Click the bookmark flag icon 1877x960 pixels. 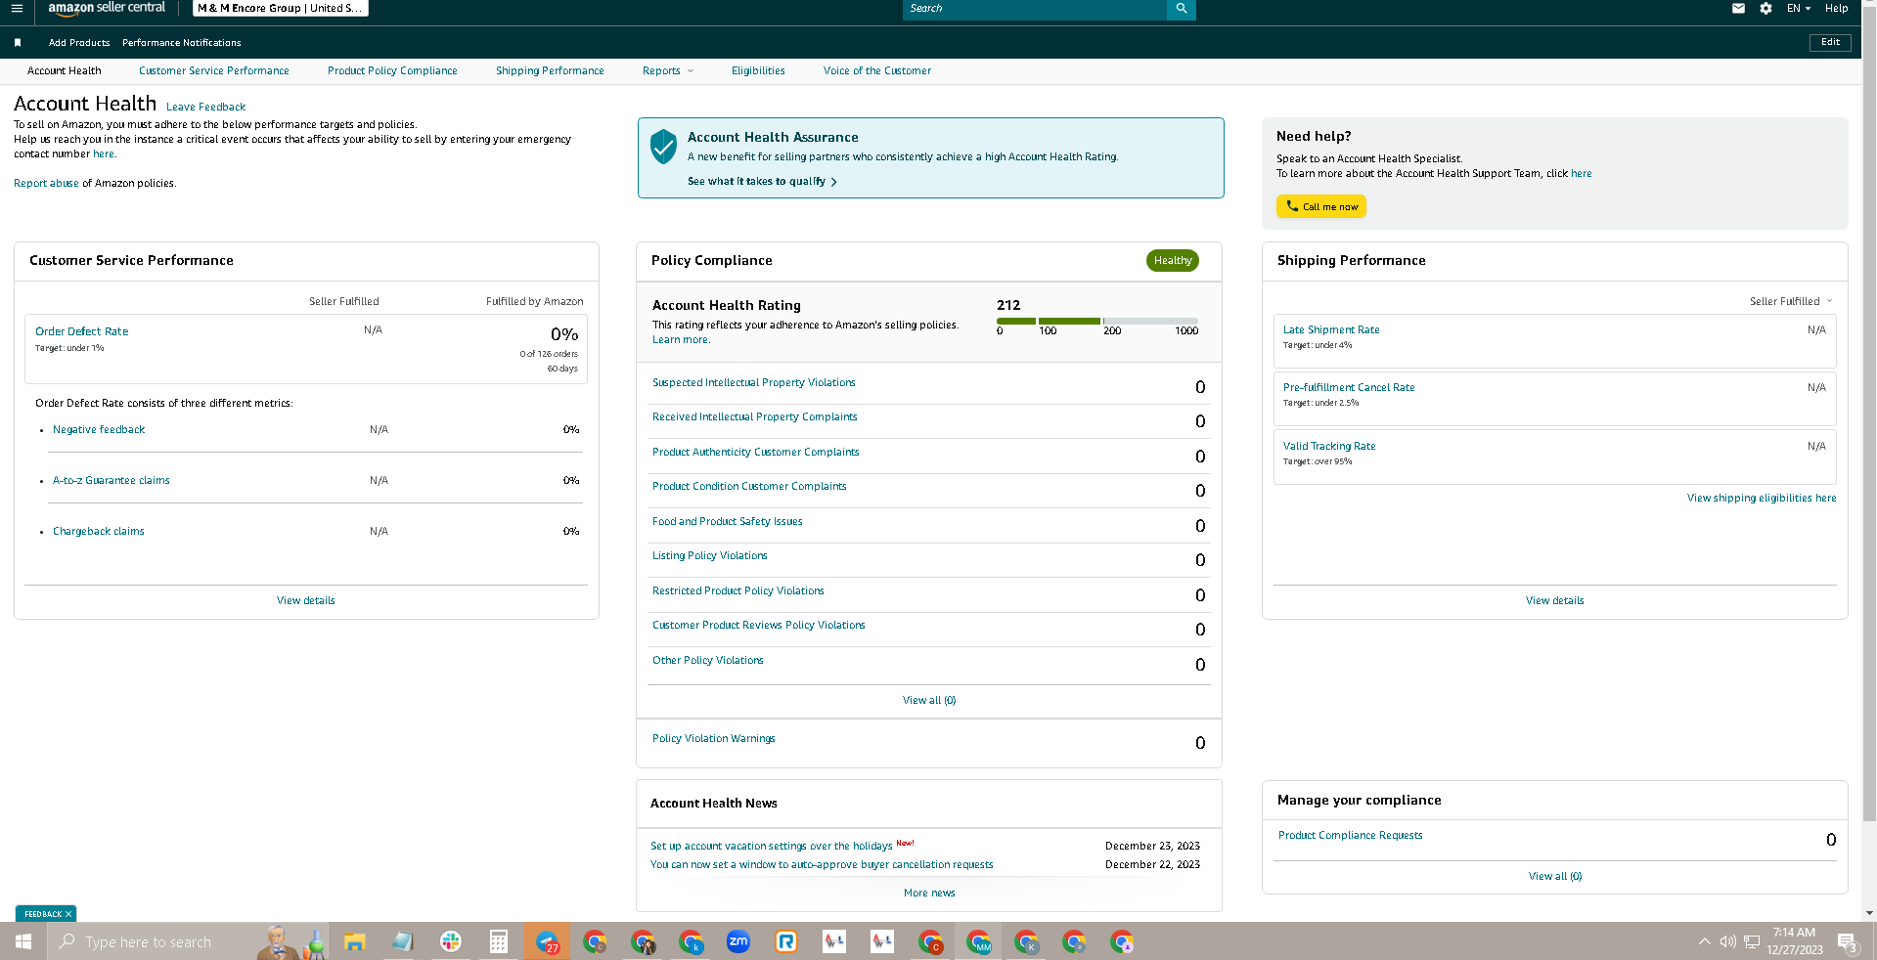point(18,43)
